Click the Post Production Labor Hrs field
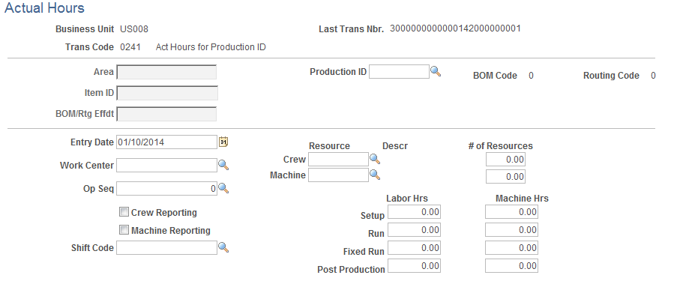674x290 pixels. pos(415,266)
